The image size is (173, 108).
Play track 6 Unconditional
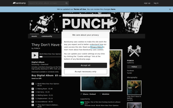pyautogui.click(x=33, y=102)
